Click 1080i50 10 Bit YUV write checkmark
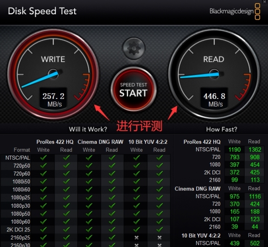Viewport: 268px width, 247px height. [137, 181]
